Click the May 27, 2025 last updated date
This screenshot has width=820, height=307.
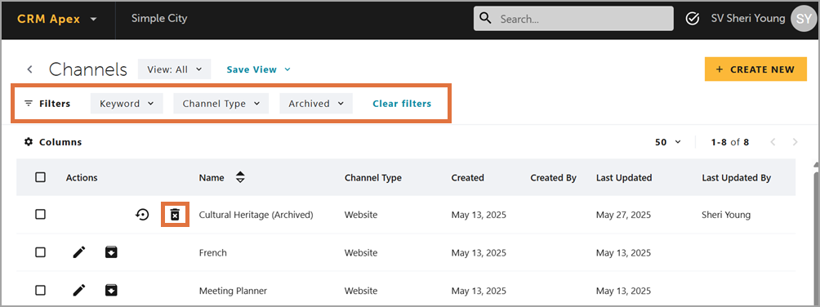click(x=623, y=215)
